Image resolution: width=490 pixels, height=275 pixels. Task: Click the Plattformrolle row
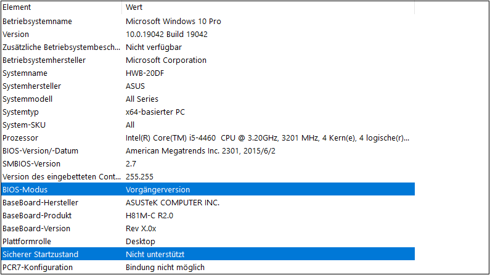pos(27,241)
